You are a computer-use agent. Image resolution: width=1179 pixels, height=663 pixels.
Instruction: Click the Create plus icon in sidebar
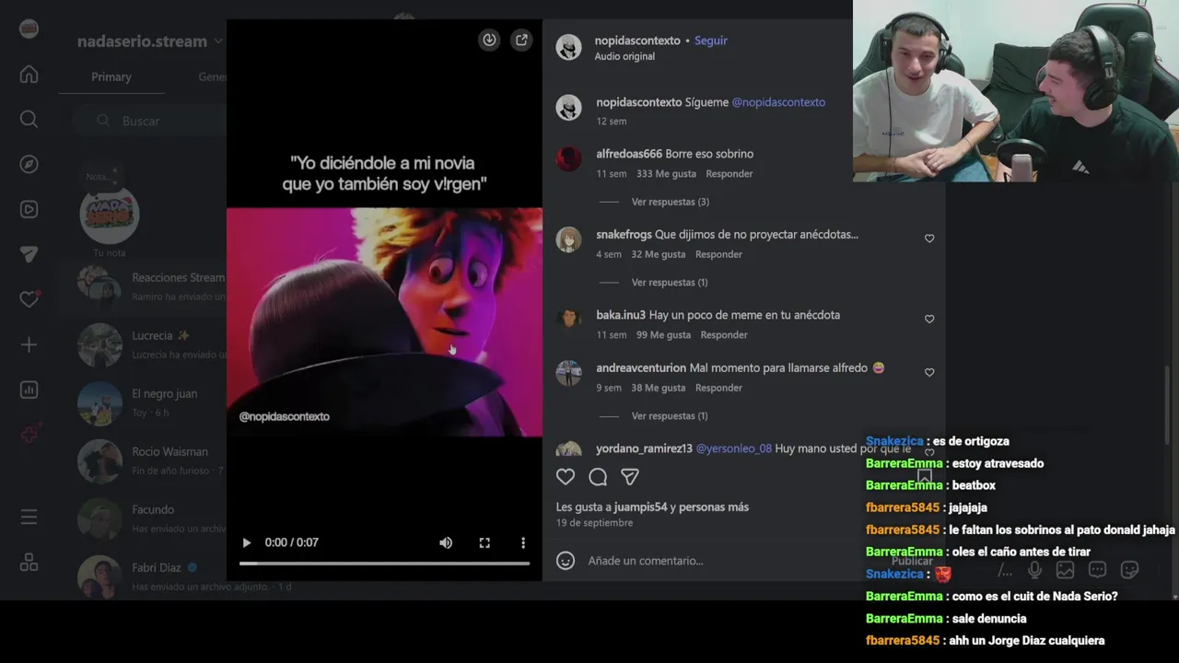(29, 345)
